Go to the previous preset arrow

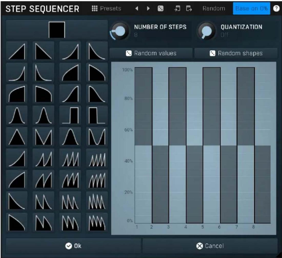tap(137, 8)
